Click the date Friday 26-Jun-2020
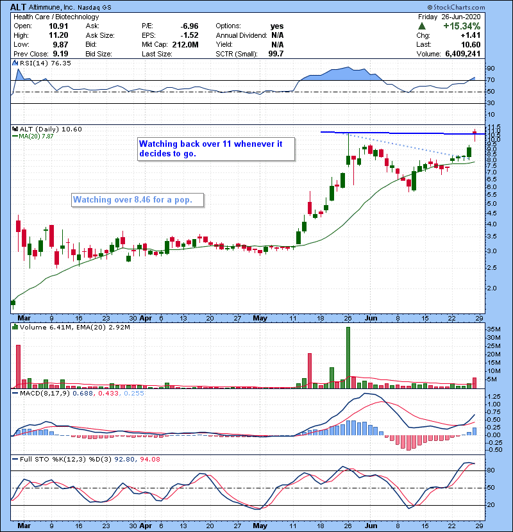513x532 pixels. coord(449,17)
